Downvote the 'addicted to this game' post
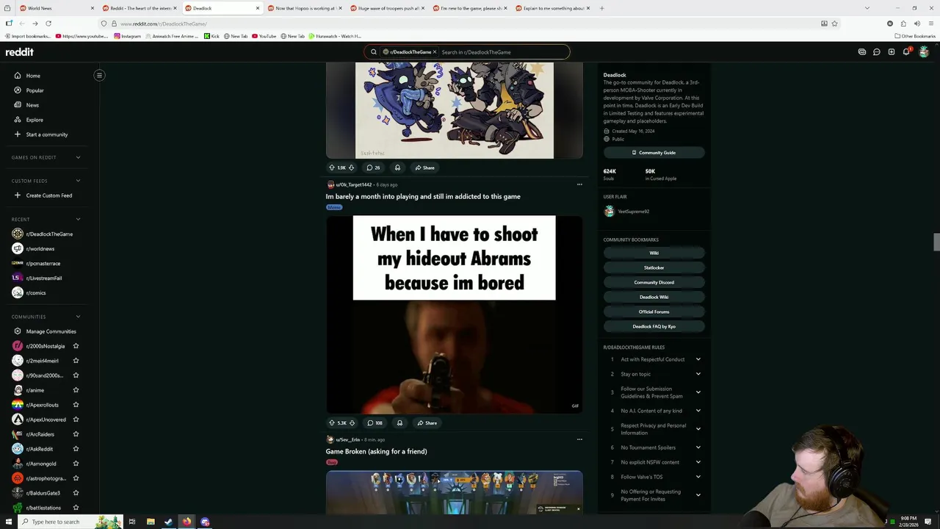 tap(352, 422)
